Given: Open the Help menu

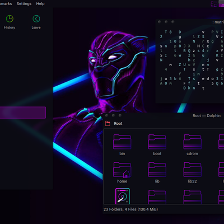Looking at the screenshot, I should point(40,4).
